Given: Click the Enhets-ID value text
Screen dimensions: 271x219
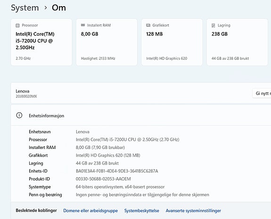Looking at the screenshot, I should [117, 171].
